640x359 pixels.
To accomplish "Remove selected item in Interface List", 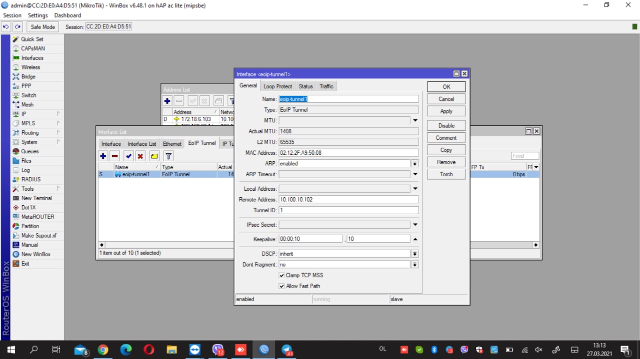I will (x=115, y=156).
